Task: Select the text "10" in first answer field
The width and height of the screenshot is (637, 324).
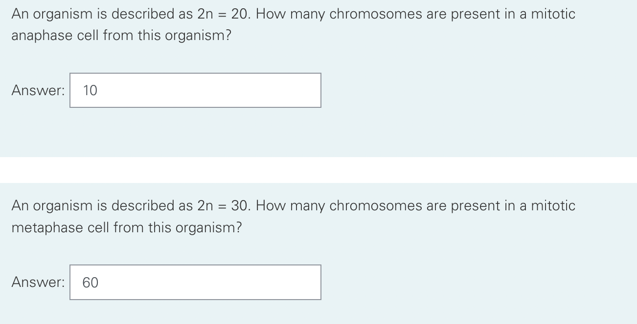Action: tap(90, 90)
